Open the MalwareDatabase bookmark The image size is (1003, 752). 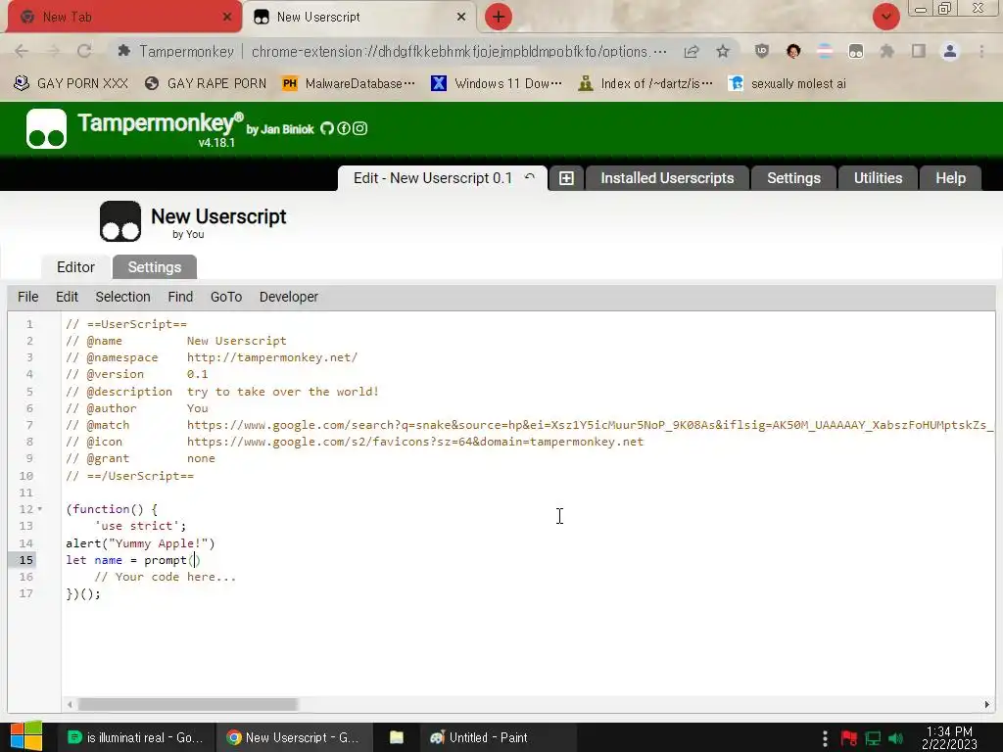350,84
